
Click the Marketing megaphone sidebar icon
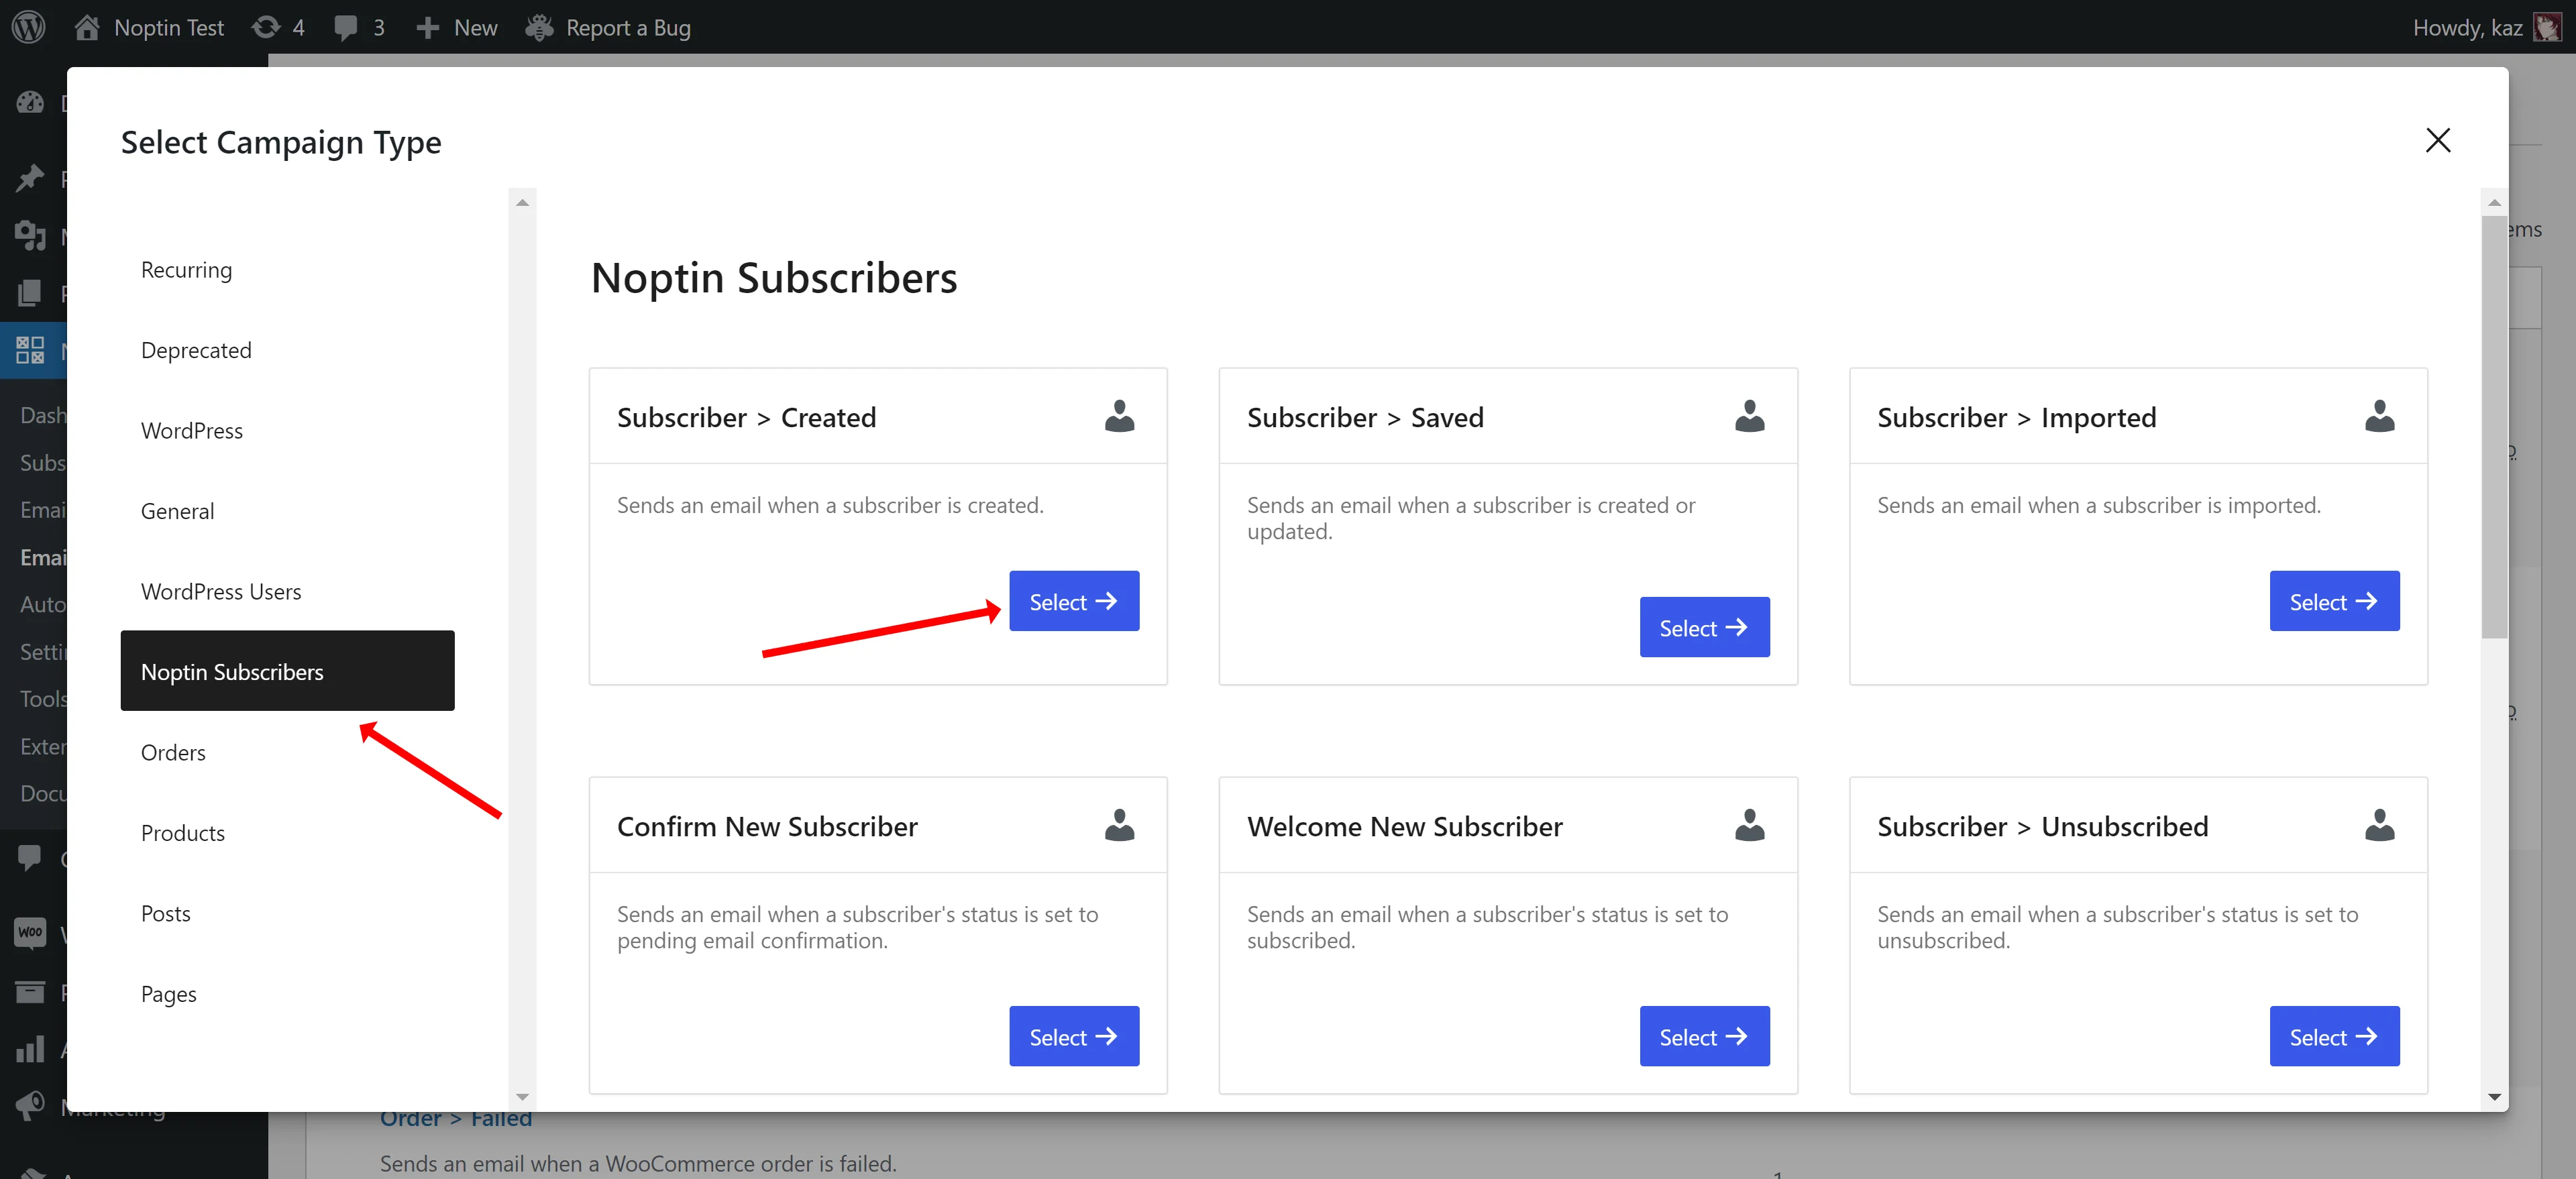pos(30,1105)
